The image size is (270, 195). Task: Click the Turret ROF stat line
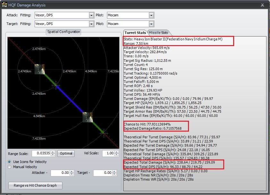click(x=138, y=86)
